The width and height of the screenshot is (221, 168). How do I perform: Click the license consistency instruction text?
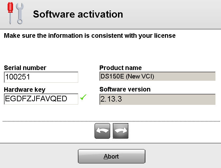pos(90,35)
